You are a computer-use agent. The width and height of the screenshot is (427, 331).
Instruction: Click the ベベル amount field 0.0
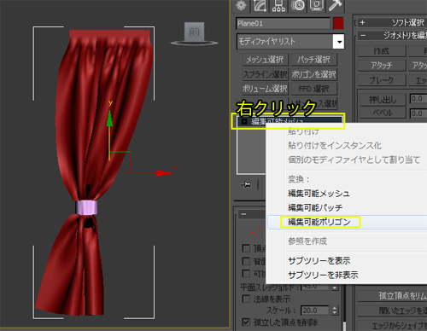click(x=418, y=113)
